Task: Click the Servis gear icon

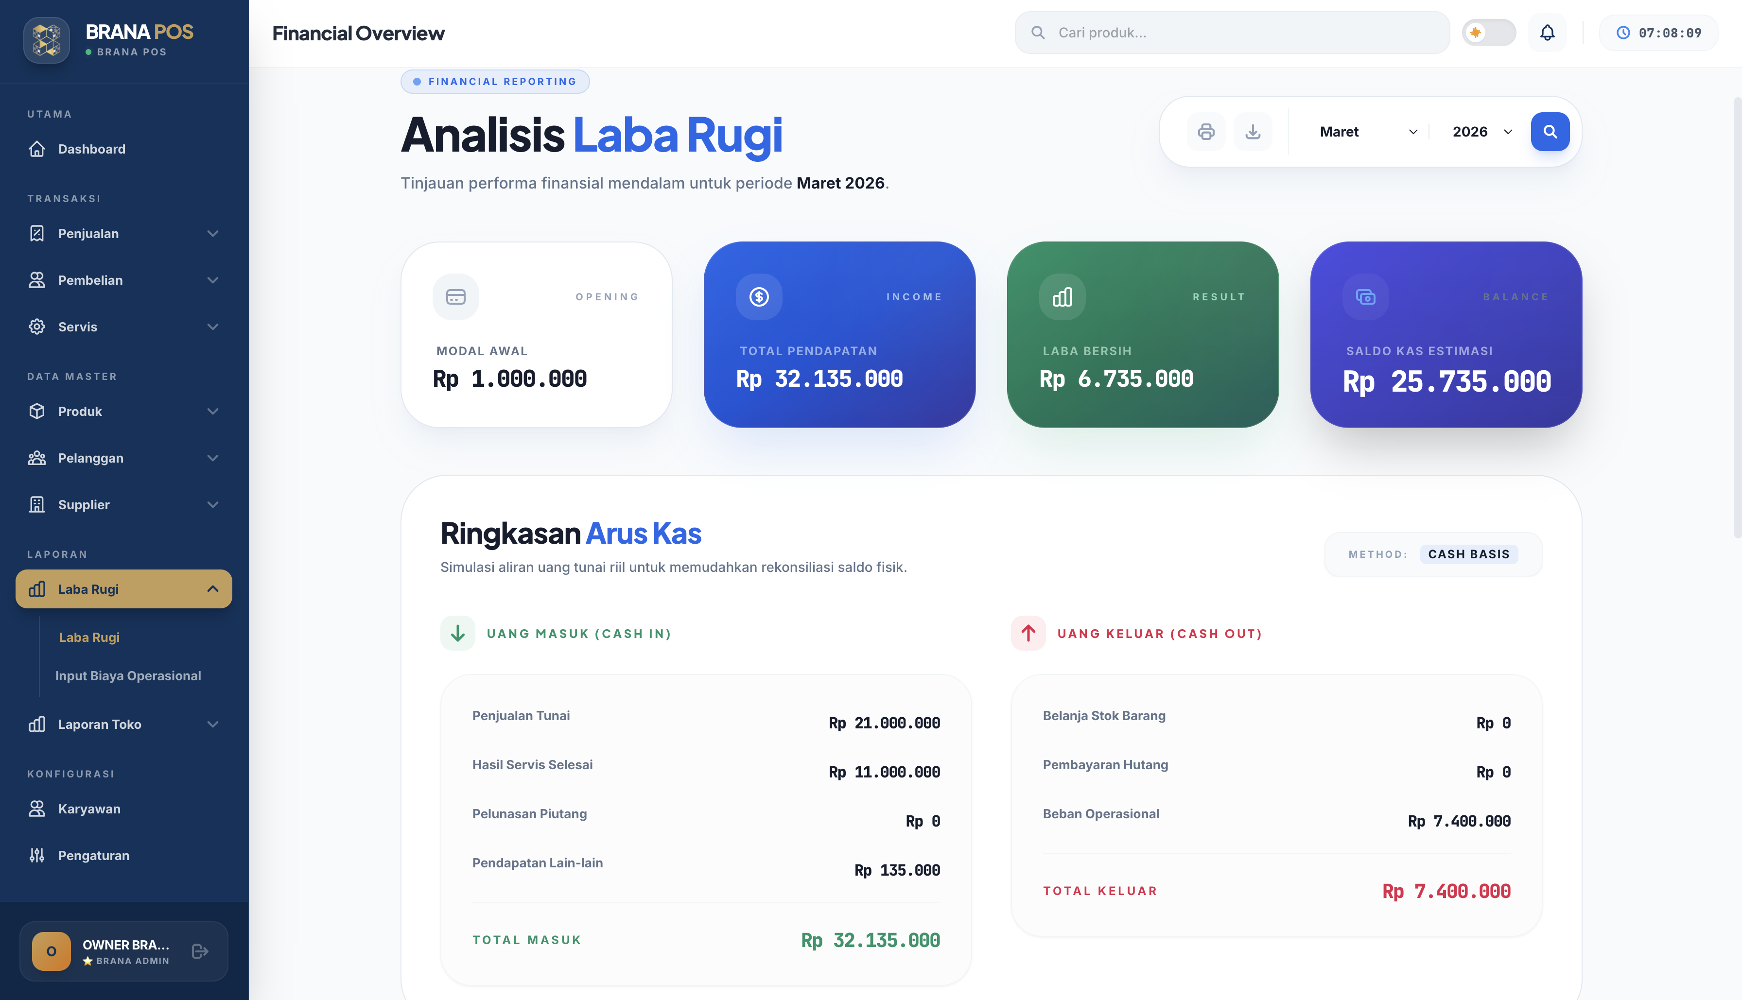Action: click(37, 327)
